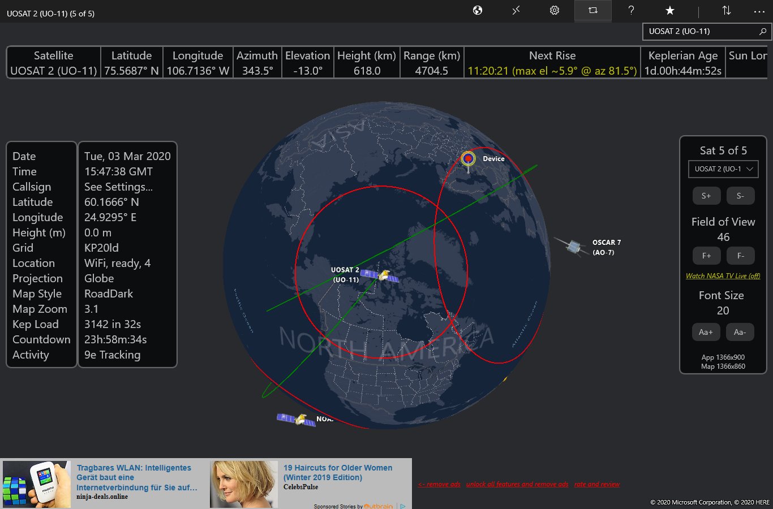Viewport: 773px width, 509px height.
Task: Click the crossed-arrows pass icon in toolbar
Action: pos(516,10)
